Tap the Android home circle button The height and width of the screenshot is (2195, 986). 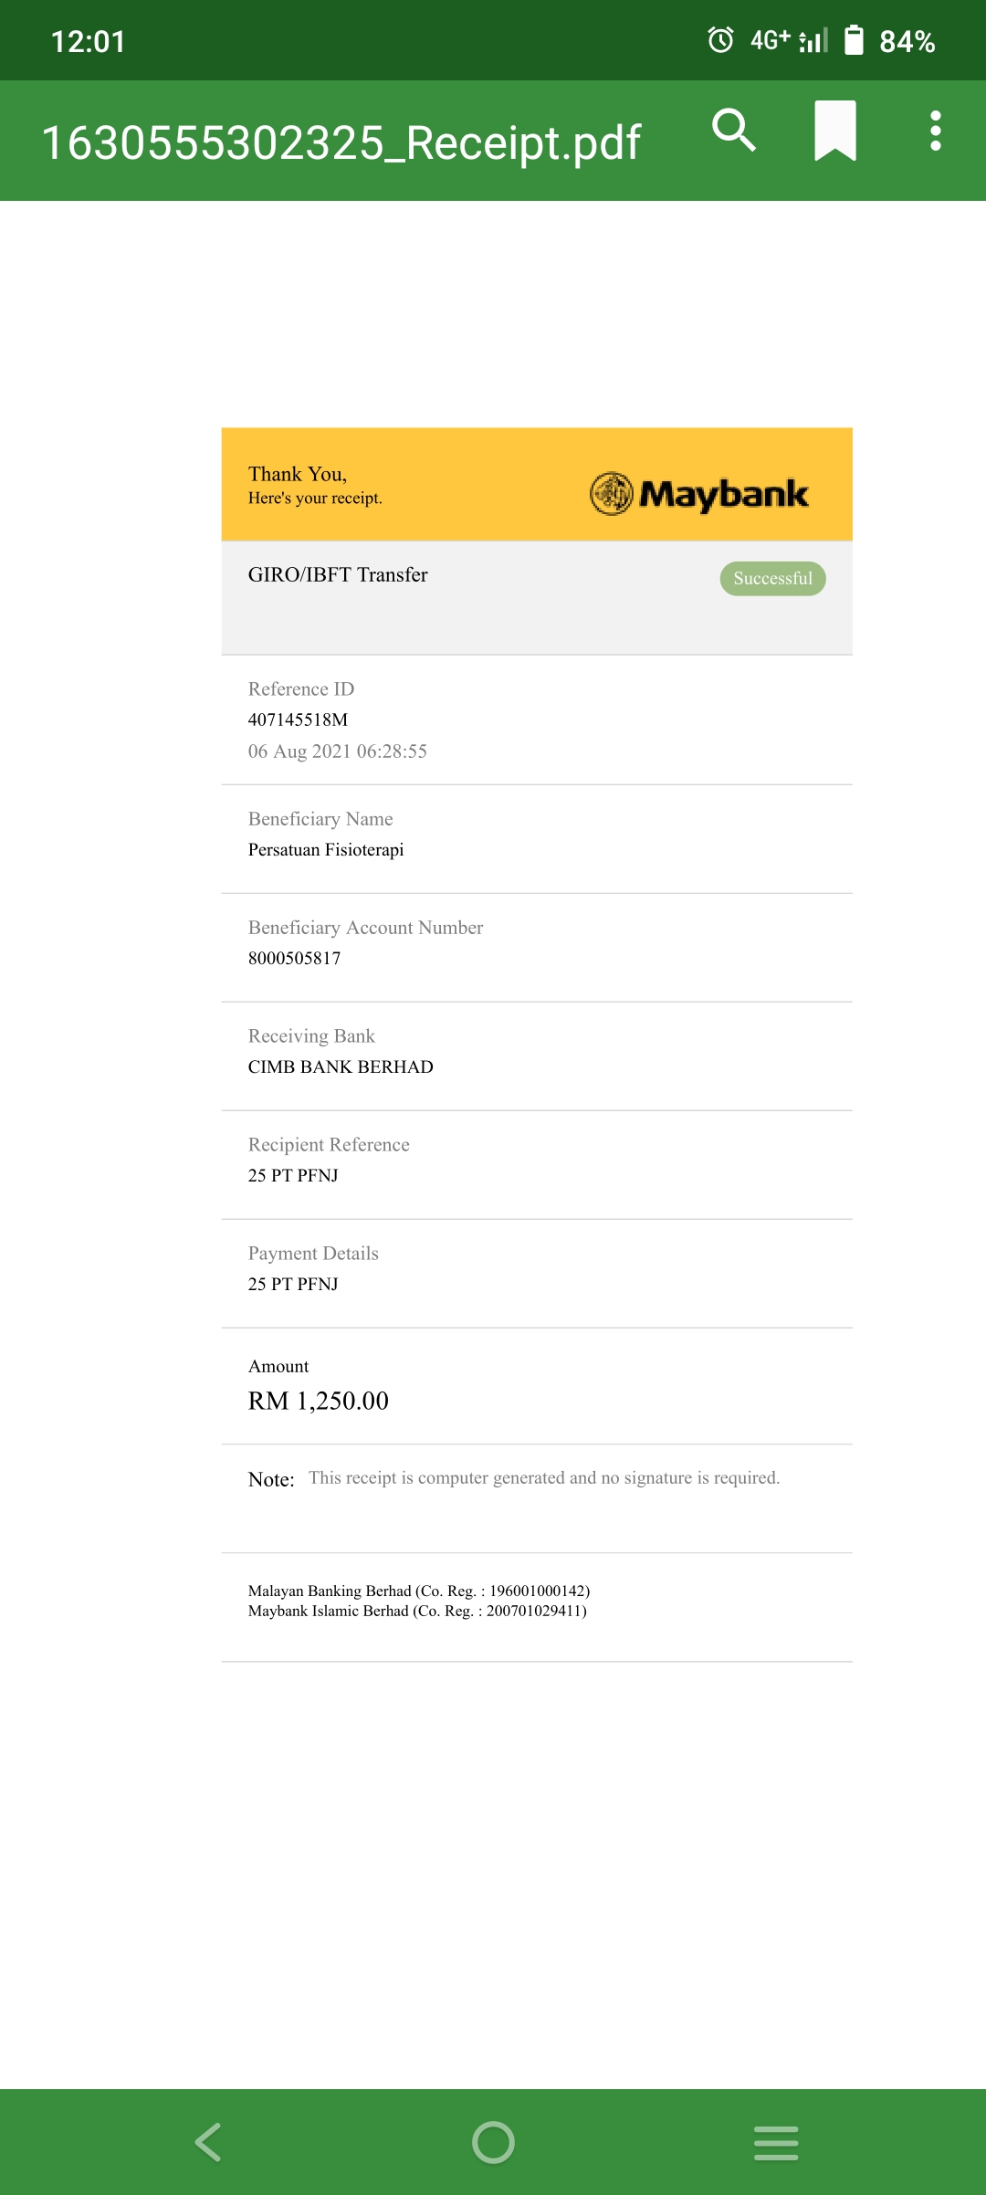[x=493, y=2142]
